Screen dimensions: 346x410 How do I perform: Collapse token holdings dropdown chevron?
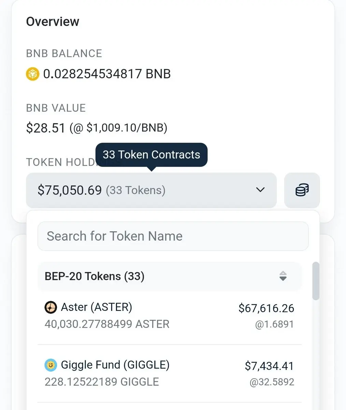[260, 190]
